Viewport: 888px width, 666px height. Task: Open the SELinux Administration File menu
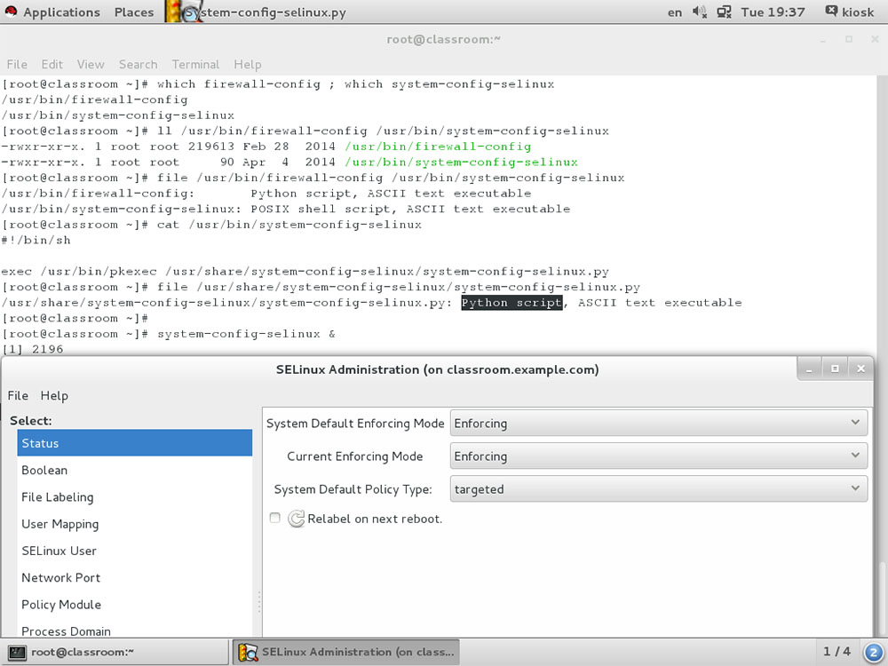tap(18, 395)
